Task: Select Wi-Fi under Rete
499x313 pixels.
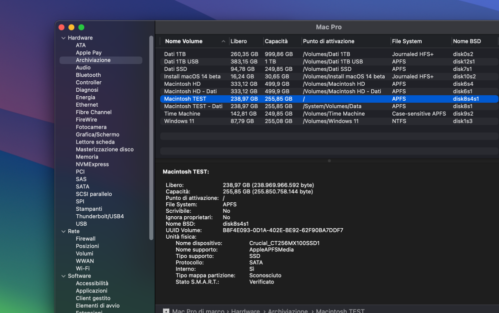Action: coord(83,269)
